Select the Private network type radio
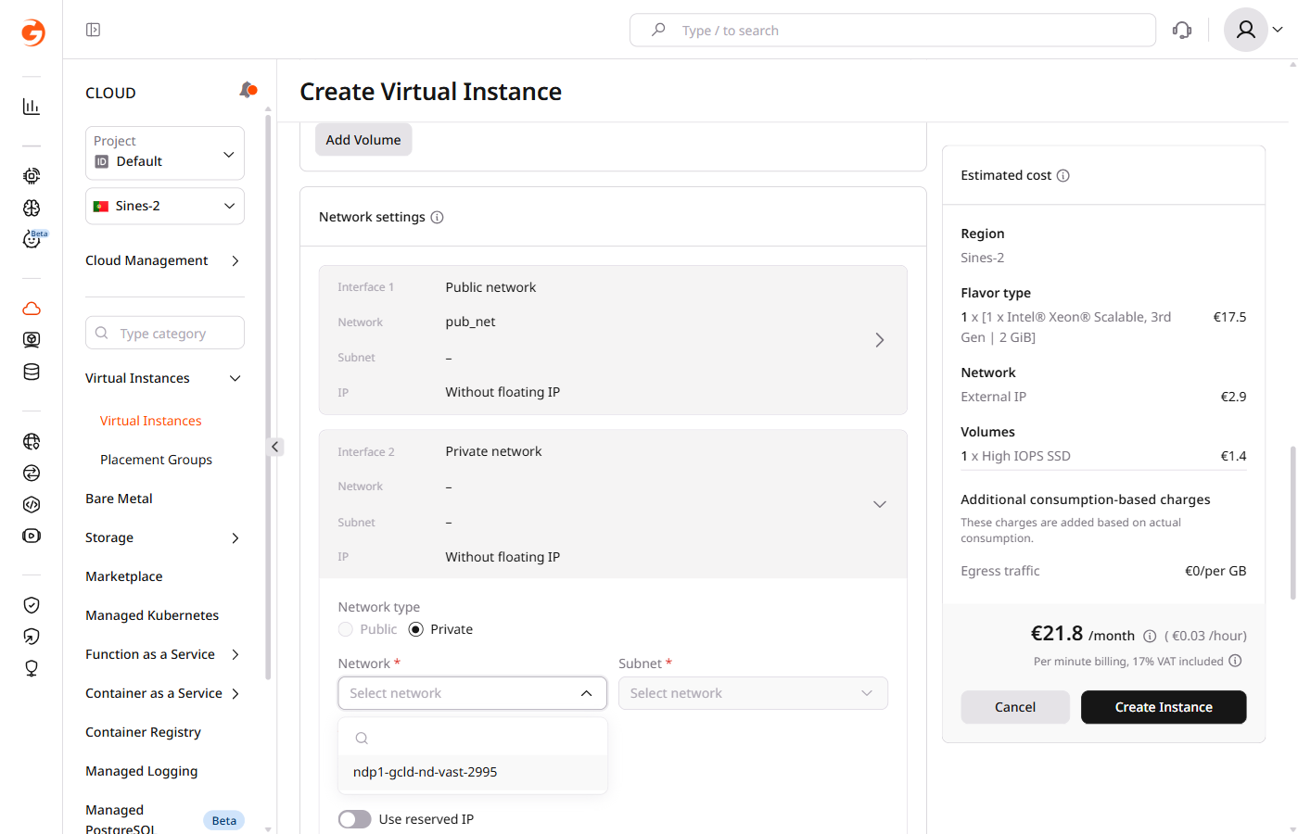 415,629
